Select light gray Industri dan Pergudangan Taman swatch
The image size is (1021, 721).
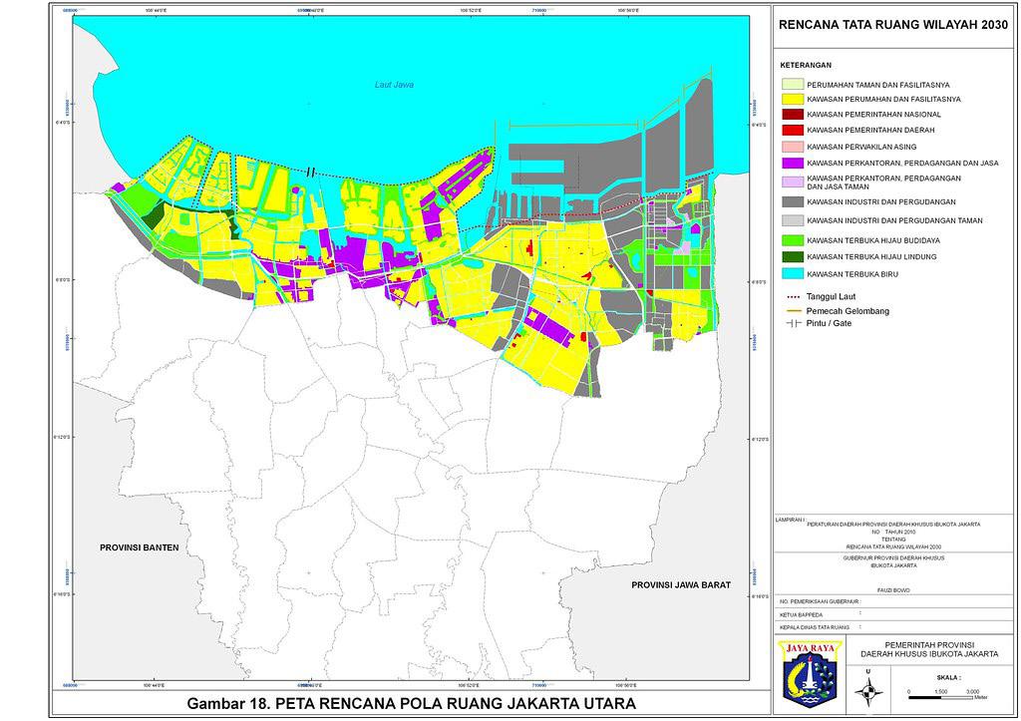pos(792,220)
